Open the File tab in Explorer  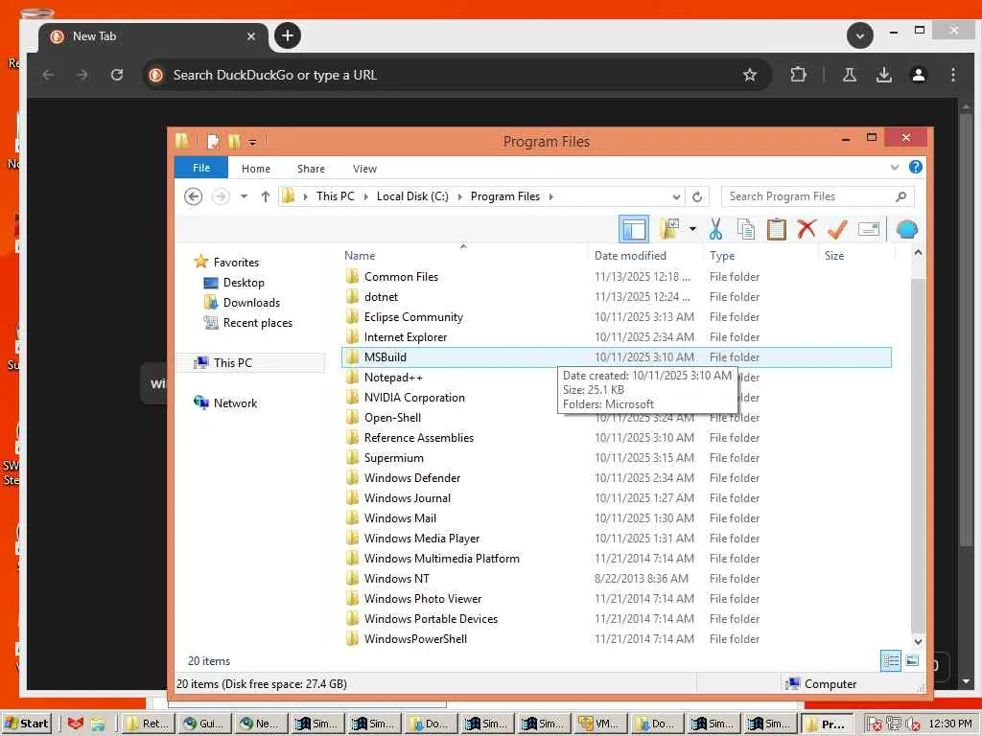click(201, 168)
